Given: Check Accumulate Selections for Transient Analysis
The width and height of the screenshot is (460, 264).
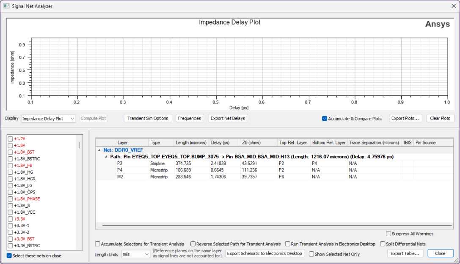Looking at the screenshot, I should pyautogui.click(x=98, y=244).
